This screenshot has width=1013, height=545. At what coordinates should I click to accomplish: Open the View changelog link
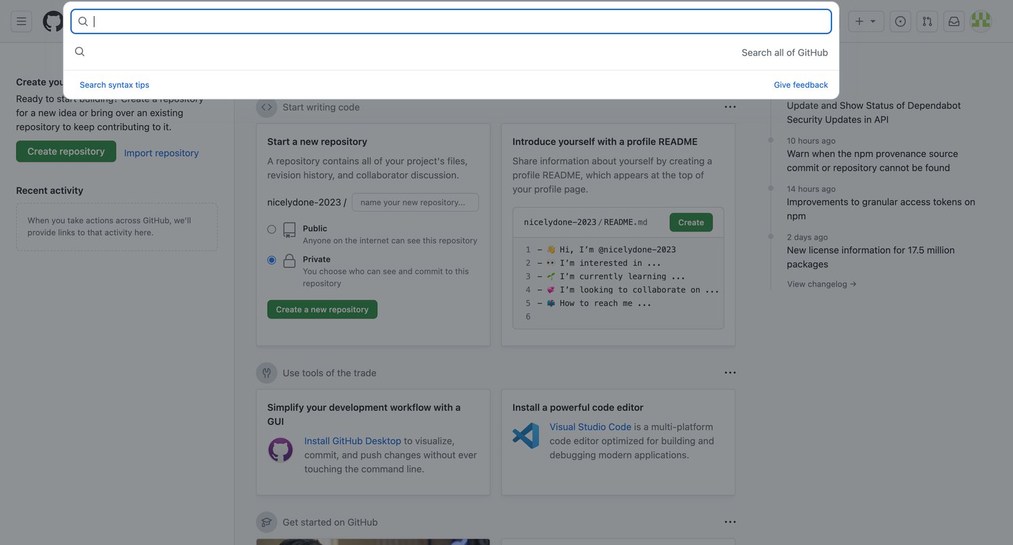click(821, 284)
